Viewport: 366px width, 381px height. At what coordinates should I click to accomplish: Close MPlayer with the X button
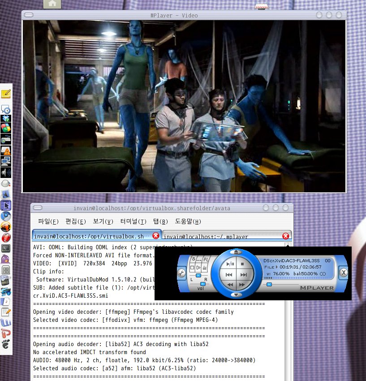pos(344,273)
